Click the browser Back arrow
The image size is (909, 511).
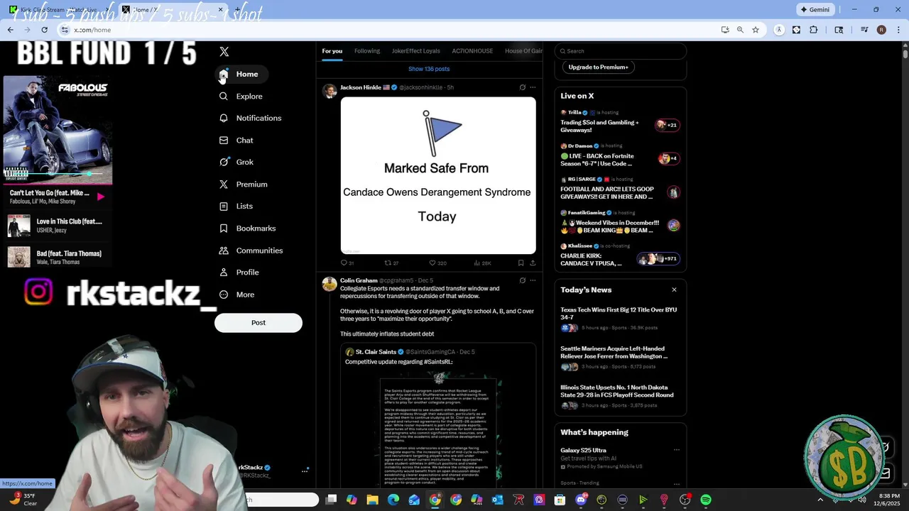[11, 30]
